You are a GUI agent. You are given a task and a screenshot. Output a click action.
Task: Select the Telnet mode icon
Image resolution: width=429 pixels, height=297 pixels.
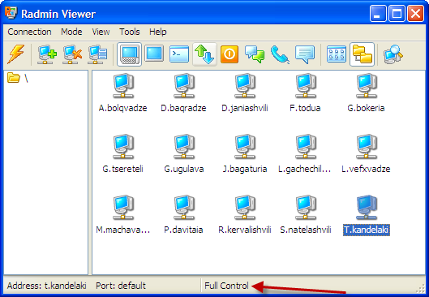tap(179, 54)
